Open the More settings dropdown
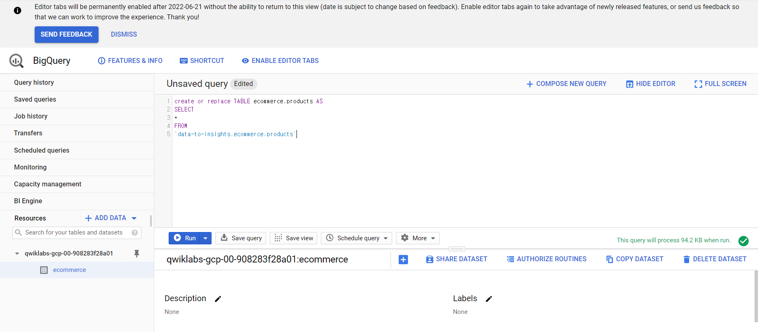Viewport: 758px width, 332px height. [x=418, y=238]
